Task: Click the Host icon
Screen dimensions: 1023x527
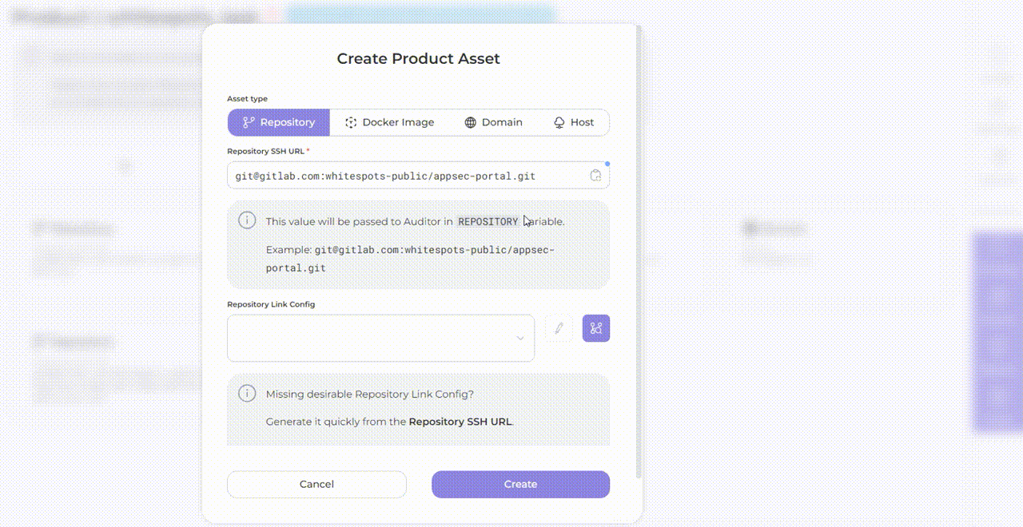Action: click(x=559, y=122)
